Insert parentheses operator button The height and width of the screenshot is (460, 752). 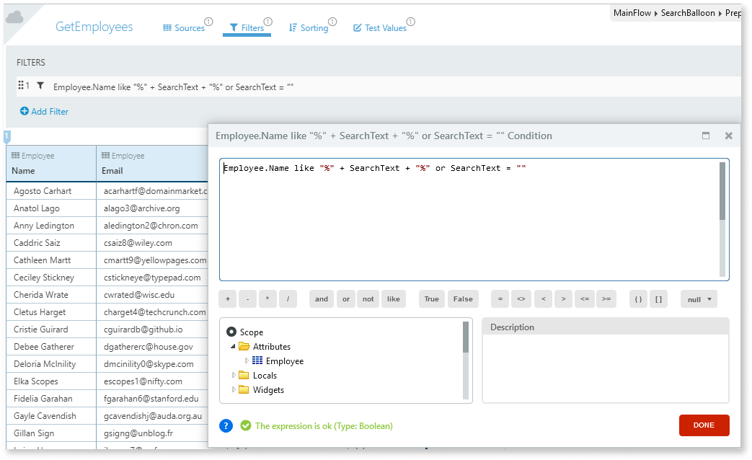click(x=638, y=299)
